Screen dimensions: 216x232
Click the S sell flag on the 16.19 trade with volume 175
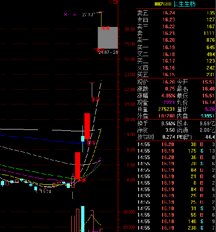[x=202, y=151]
